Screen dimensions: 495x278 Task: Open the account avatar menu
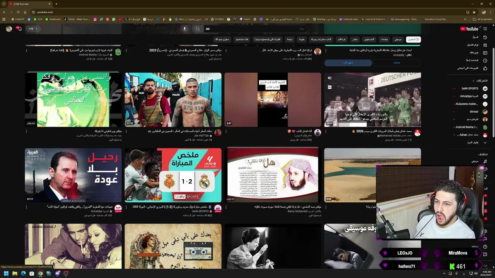(x=9, y=29)
